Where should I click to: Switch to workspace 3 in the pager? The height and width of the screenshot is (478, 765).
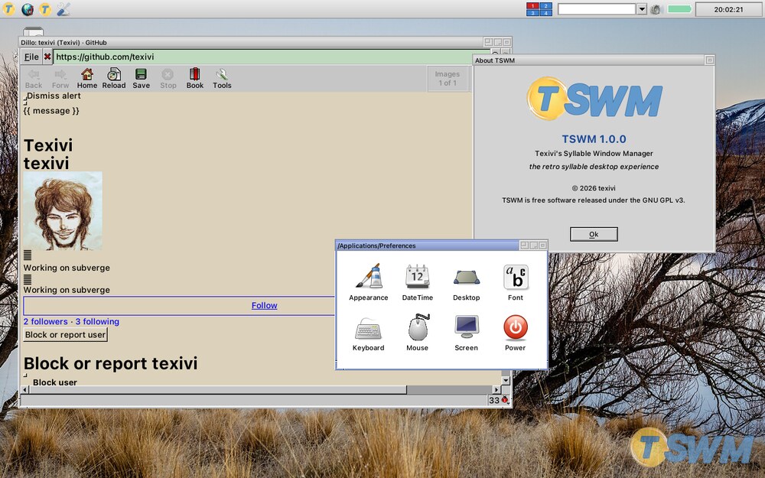click(x=532, y=13)
